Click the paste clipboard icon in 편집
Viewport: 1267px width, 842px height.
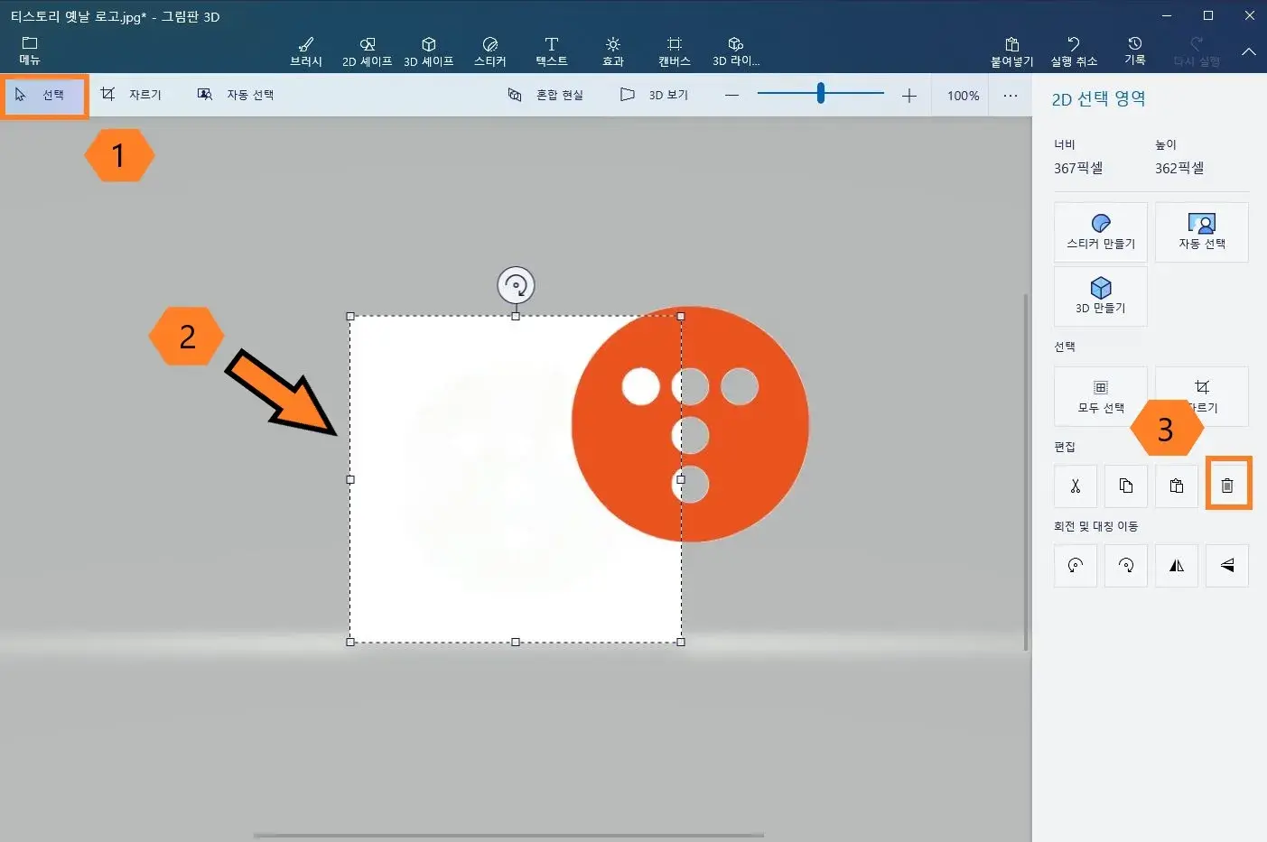[x=1177, y=486]
